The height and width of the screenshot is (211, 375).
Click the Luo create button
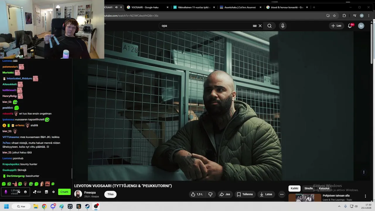pos(336,26)
